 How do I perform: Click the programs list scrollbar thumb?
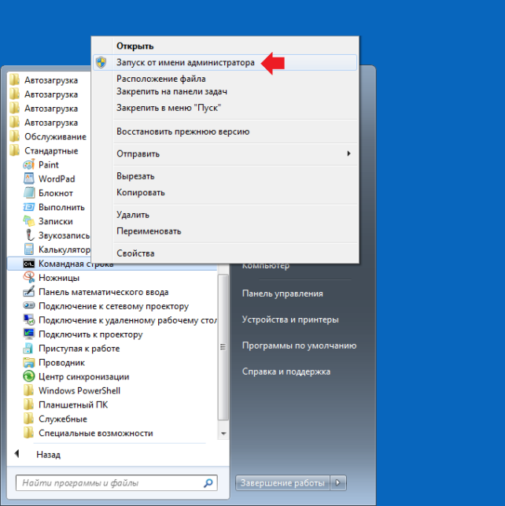tap(223, 347)
